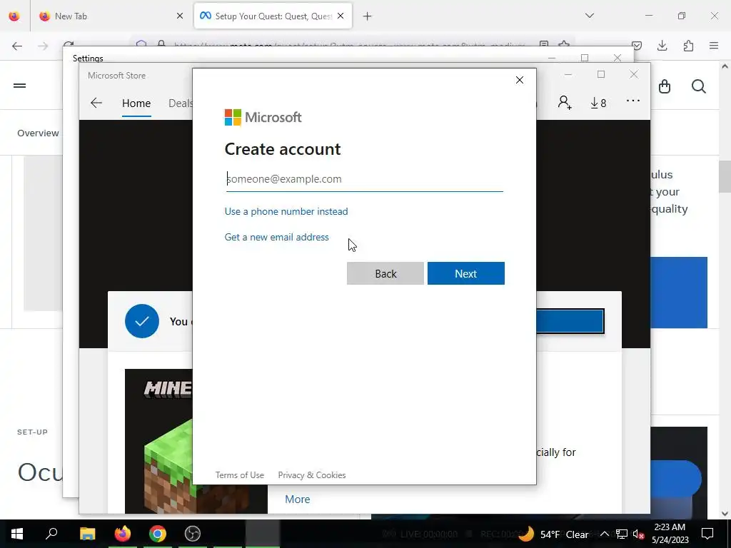
Task: Open network icon in system tray
Action: click(622, 534)
